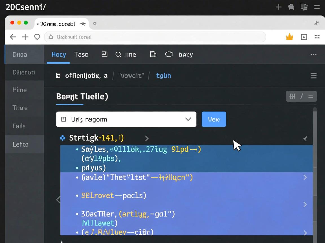Click the three-dot overflow menu icon

tap(313, 55)
